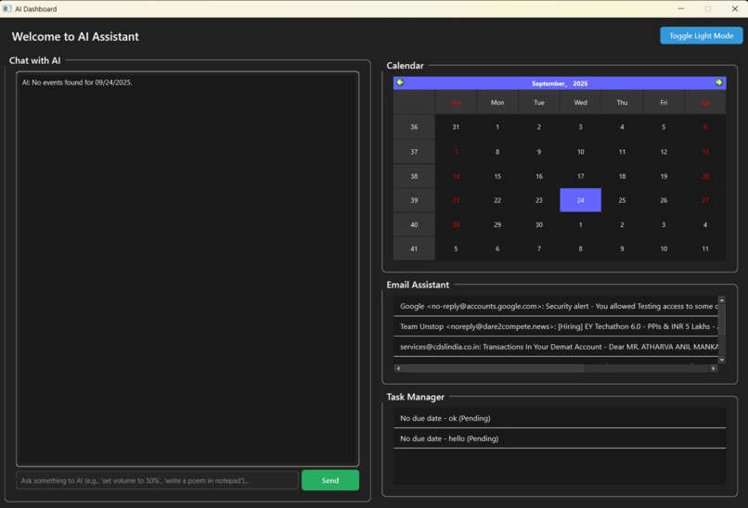Open the September month selector in calendar header

[x=548, y=83]
